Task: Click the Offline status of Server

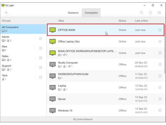Action: 123,99
